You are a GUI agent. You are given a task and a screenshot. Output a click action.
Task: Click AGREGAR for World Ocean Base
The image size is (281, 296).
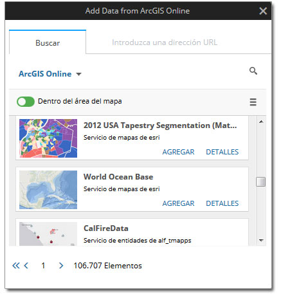click(178, 203)
